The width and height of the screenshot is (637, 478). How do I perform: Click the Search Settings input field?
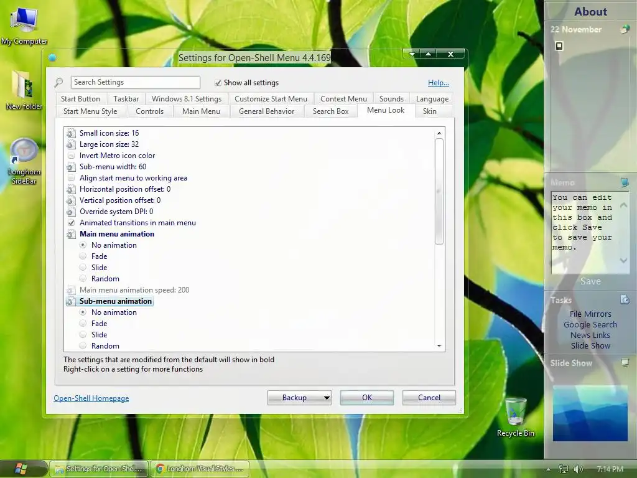click(x=135, y=83)
